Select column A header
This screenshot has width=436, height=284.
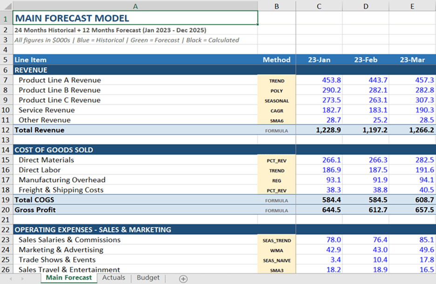point(135,6)
